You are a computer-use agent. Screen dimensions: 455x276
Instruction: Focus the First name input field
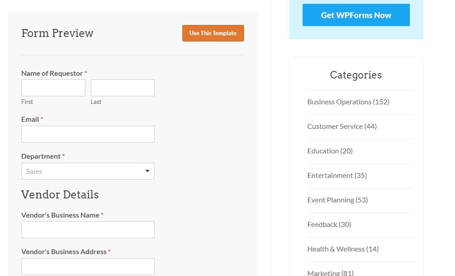coord(53,88)
